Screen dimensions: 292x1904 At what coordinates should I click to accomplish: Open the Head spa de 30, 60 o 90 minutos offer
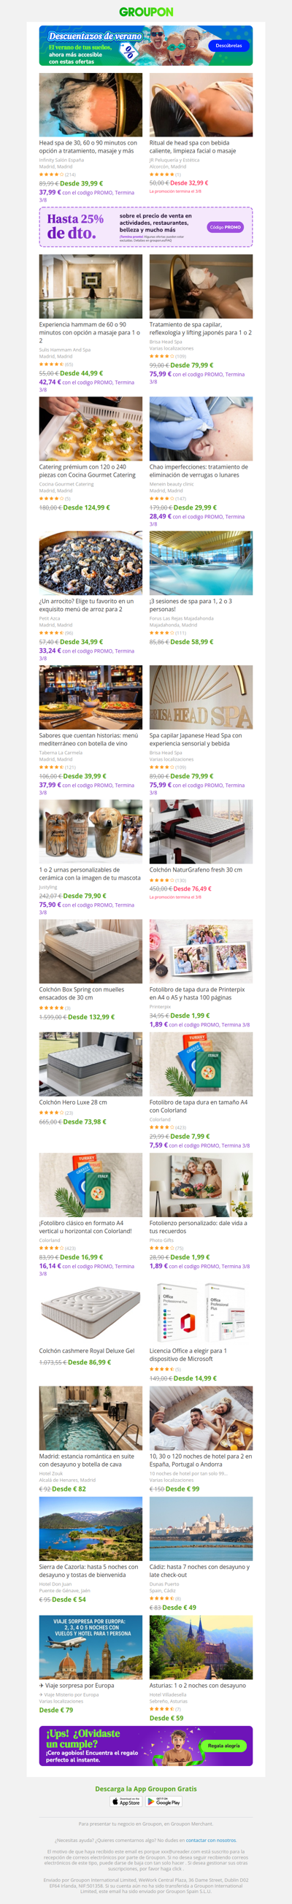(x=89, y=146)
